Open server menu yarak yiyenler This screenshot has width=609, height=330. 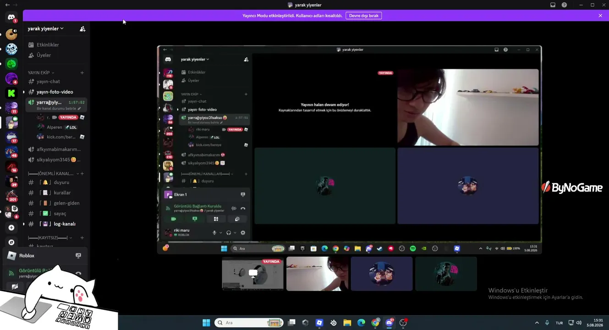(x=45, y=28)
